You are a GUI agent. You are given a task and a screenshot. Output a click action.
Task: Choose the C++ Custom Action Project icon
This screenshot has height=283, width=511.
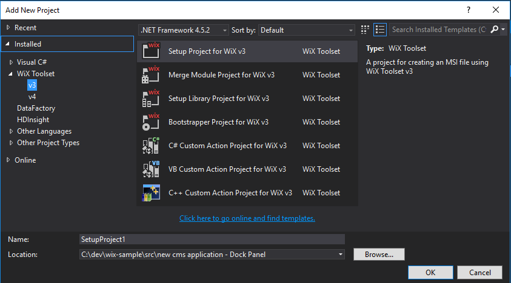(x=150, y=193)
